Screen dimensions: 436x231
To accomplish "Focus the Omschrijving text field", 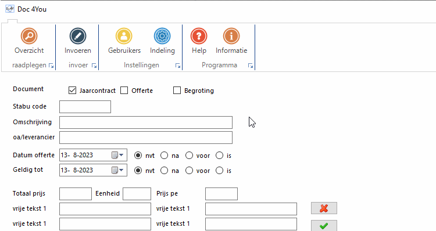I will (x=146, y=122).
